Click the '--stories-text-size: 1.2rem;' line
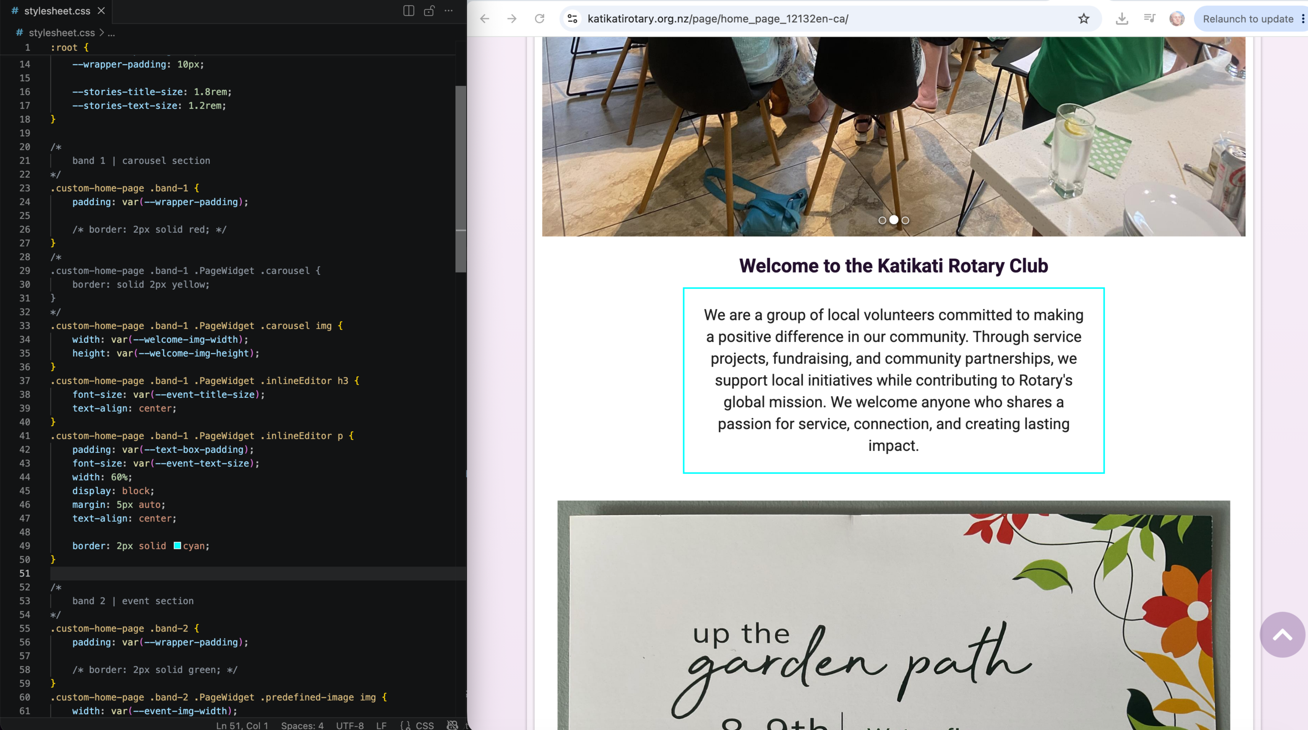The height and width of the screenshot is (730, 1308). point(149,105)
